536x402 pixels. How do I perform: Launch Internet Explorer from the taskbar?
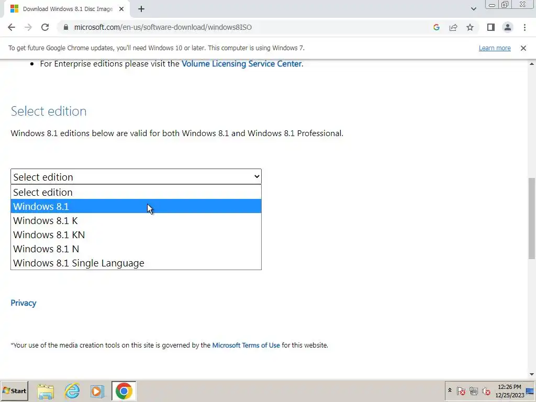[x=72, y=391]
